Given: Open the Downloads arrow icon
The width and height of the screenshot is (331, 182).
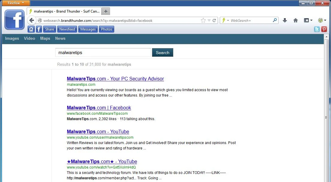Looking at the screenshot, I should [x=285, y=20].
